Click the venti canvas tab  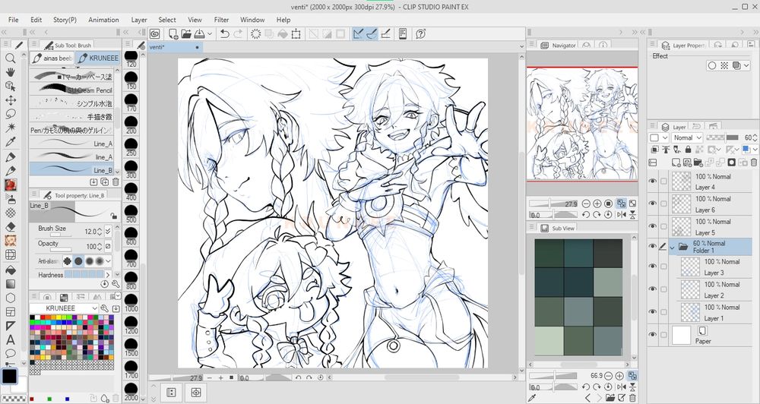tap(175, 47)
